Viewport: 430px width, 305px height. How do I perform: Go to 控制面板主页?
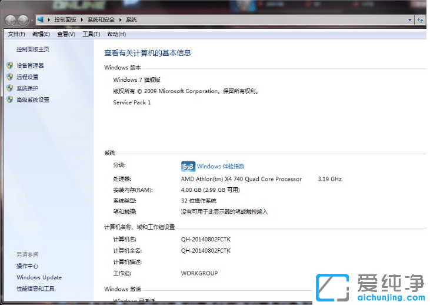(32, 49)
